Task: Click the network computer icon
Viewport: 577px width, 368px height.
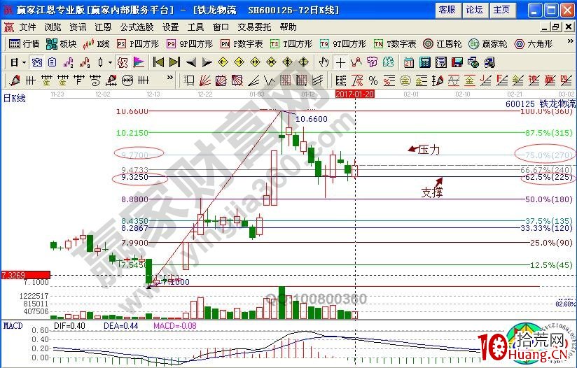Action: pyautogui.click(x=489, y=62)
